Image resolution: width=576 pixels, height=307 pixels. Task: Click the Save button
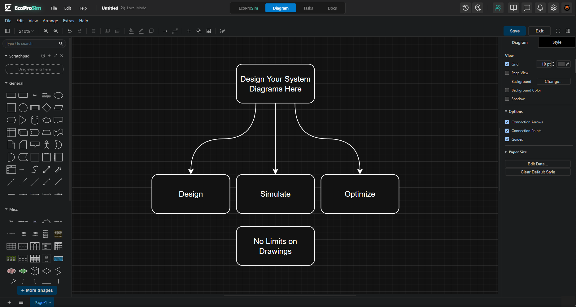click(x=515, y=31)
